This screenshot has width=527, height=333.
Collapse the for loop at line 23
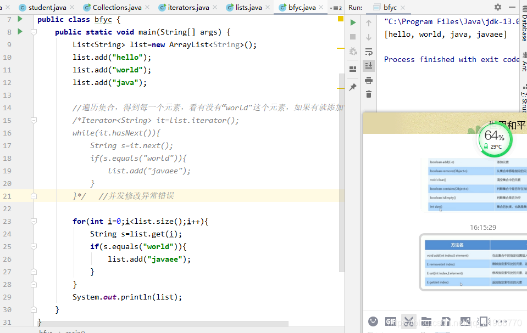click(33, 221)
